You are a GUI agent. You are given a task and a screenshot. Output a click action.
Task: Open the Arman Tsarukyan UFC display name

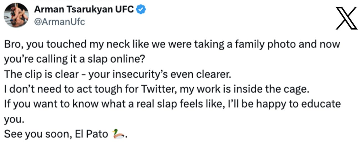[x=84, y=10]
